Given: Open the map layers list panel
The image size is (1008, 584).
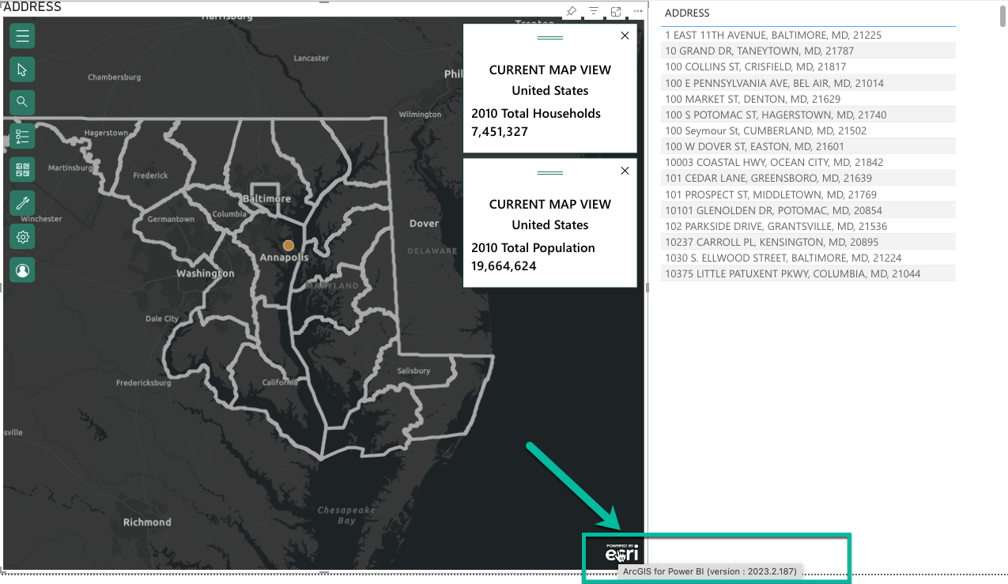Looking at the screenshot, I should click(x=21, y=135).
